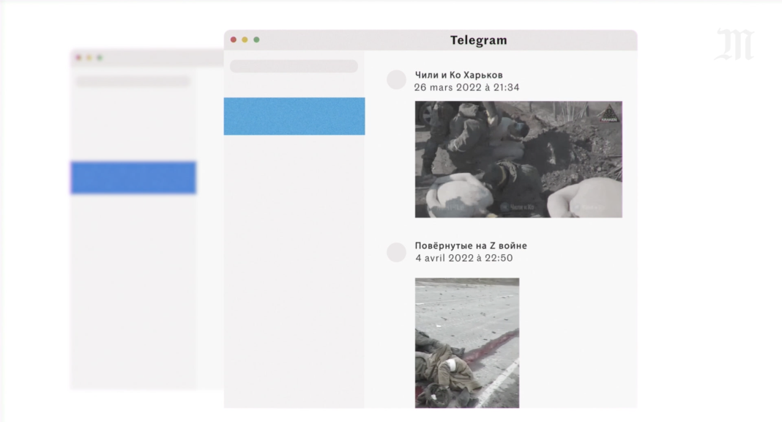Viewport: 782px width, 422px height.
Task: Click the Le Monde logo in the corner
Action: (x=734, y=45)
